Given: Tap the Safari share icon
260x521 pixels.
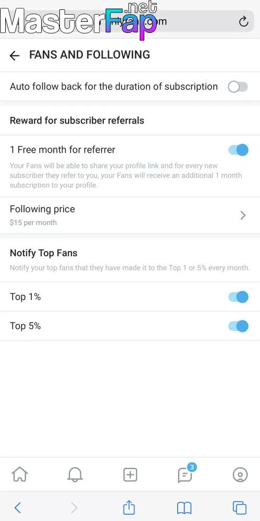Looking at the screenshot, I should coord(129,507).
